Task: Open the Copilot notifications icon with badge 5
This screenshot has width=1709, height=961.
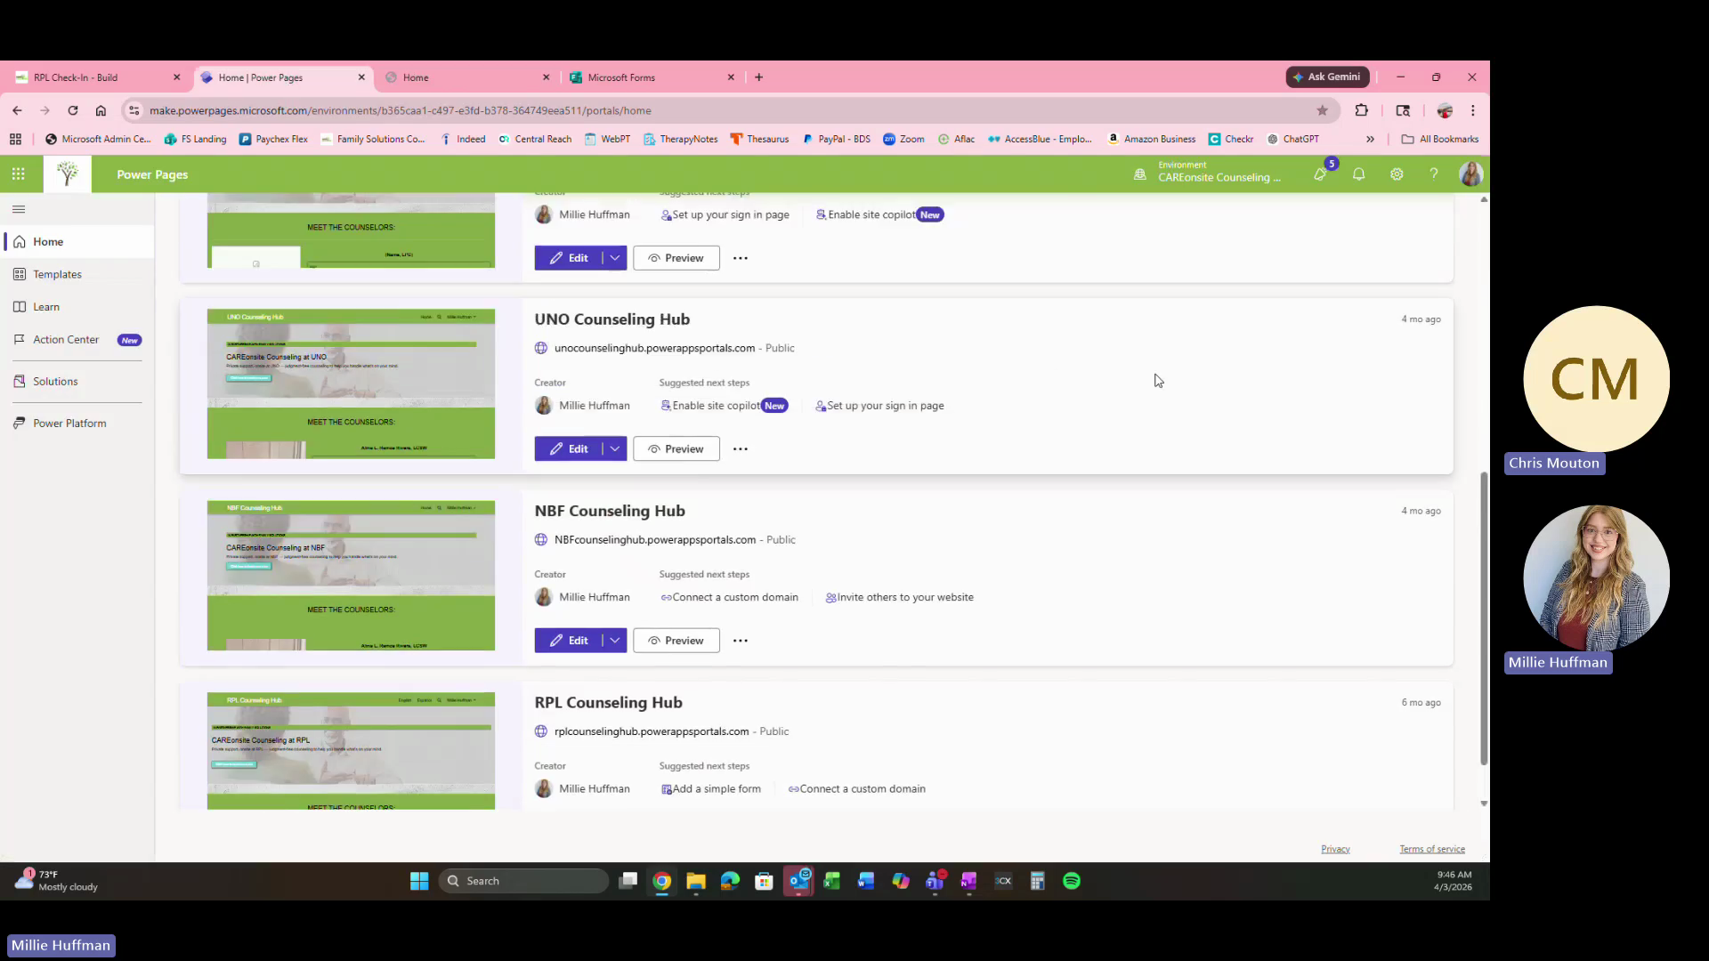Action: point(1320,174)
